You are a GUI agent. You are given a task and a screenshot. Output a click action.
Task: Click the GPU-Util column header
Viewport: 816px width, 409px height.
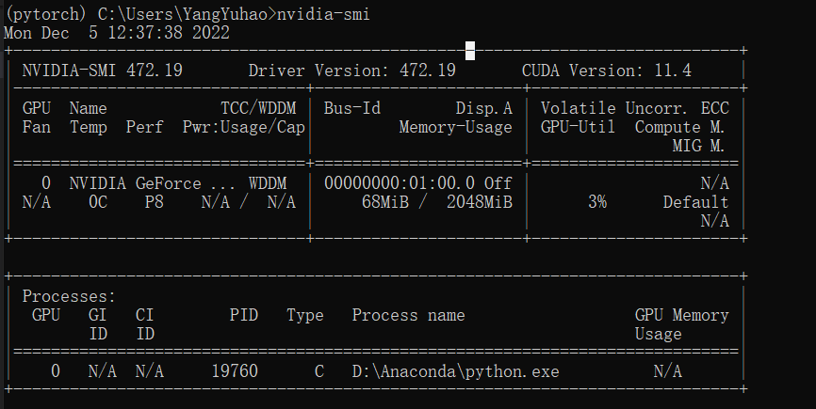coord(578,127)
